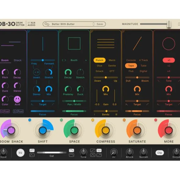The height and width of the screenshot is (180, 180).
Task: Click the Shift vertical line visualizer
Action: coord(43,44)
